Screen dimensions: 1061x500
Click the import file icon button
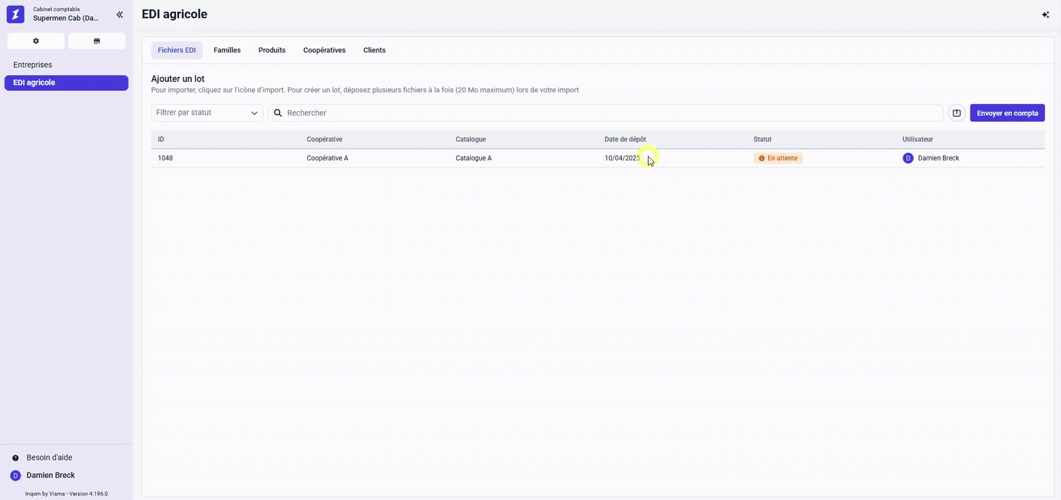pos(957,112)
